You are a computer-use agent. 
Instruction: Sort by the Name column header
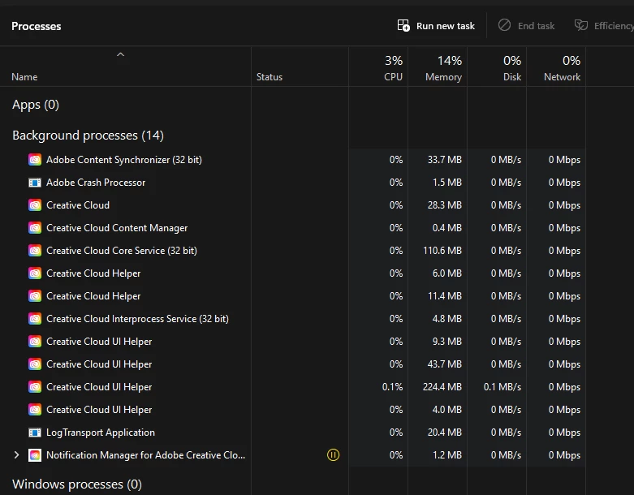pos(125,67)
